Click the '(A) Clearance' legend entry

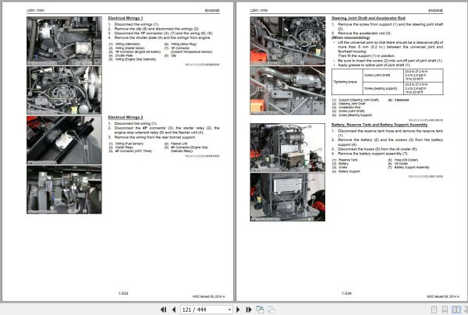tap(398, 101)
